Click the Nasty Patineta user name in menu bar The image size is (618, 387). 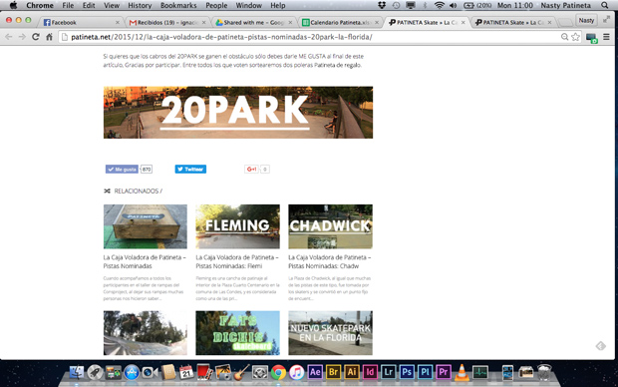pos(565,5)
